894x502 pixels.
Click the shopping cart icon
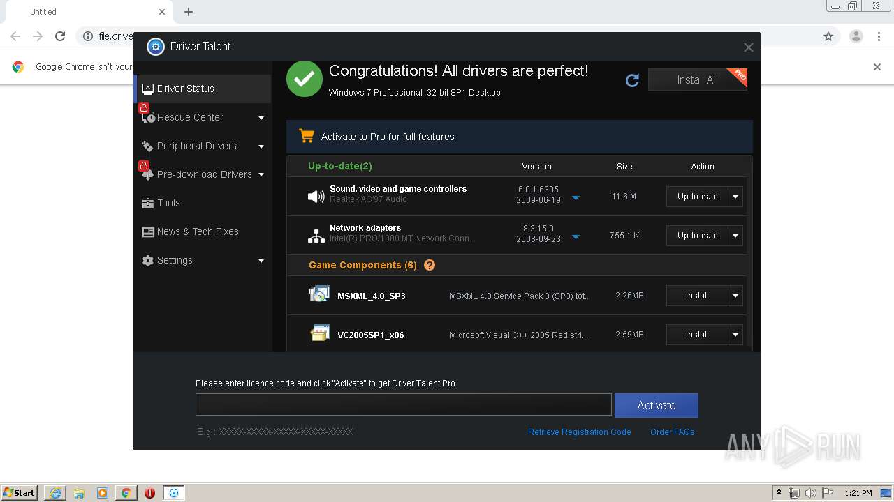[x=306, y=136]
